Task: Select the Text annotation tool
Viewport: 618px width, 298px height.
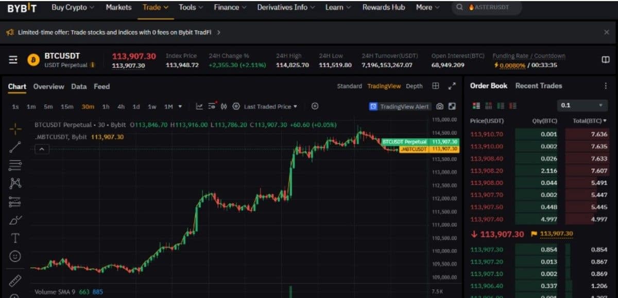Action: click(15, 238)
